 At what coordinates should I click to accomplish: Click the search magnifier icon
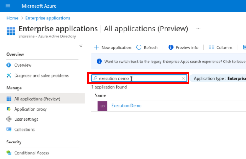[x=95, y=78]
